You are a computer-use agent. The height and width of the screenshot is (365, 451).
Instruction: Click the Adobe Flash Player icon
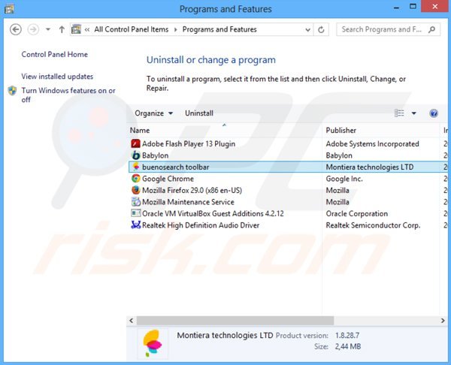pos(135,143)
